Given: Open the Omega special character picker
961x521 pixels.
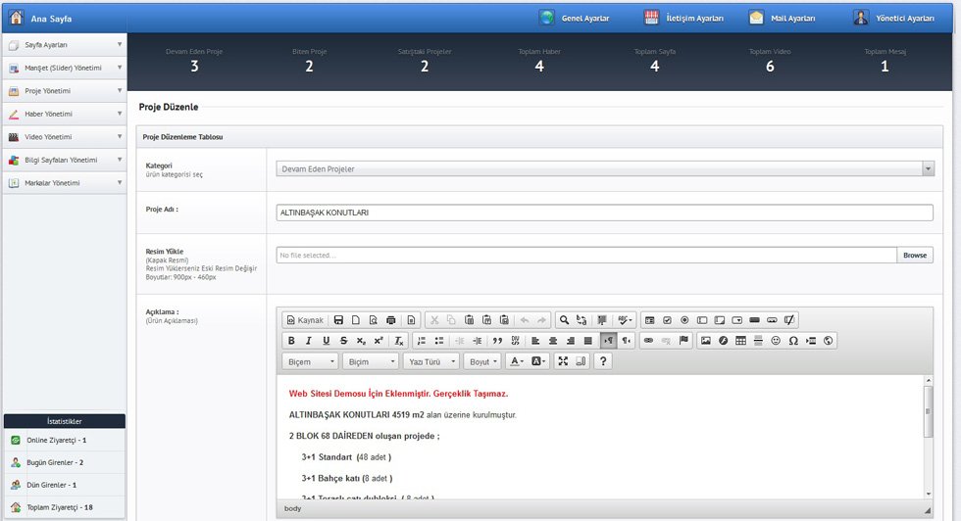Looking at the screenshot, I should pyautogui.click(x=793, y=341).
